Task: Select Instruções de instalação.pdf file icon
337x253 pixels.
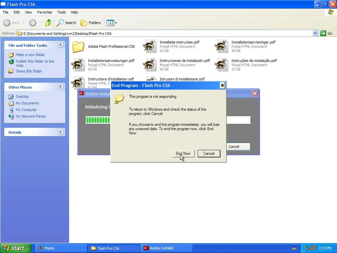Action: [x=221, y=65]
